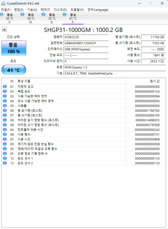Click raw value 0000000C7EFEE9
This screenshot has width=168, height=229.
(x=148, y=125)
